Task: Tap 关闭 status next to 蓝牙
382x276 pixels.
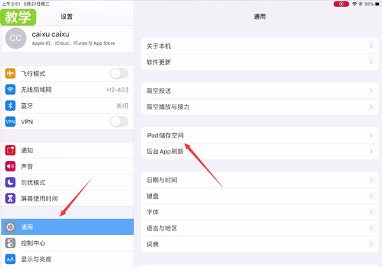Action: coord(122,106)
